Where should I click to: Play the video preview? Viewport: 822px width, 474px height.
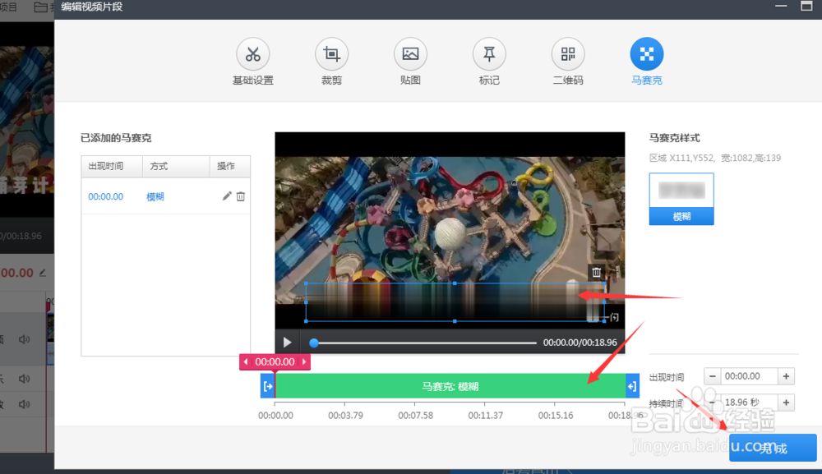pos(287,343)
